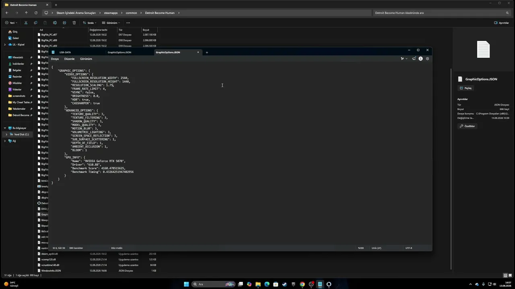Switch to the USR-DATA Notepad tab
Viewport: 515px width, 289px height.
[x=65, y=52]
